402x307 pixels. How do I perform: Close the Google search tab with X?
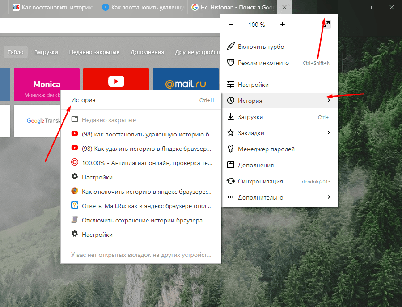(284, 7)
